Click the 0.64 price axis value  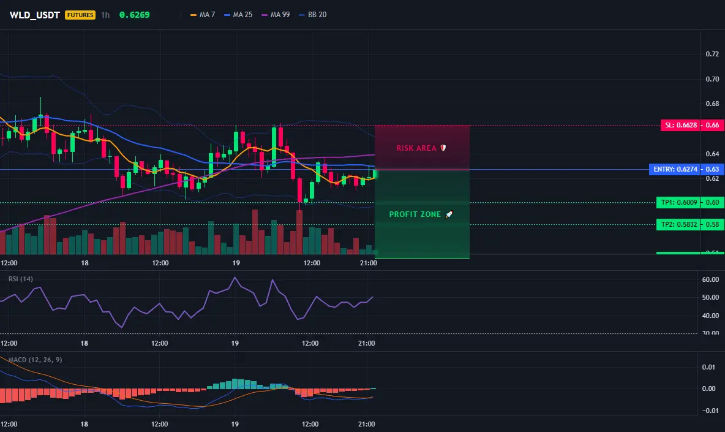(x=712, y=154)
